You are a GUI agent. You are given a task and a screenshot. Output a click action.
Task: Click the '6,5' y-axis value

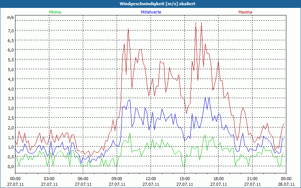[x=11, y=41]
